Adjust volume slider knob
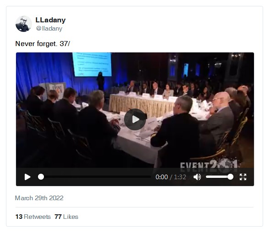The width and height of the screenshot is (270, 233). [x=230, y=177]
